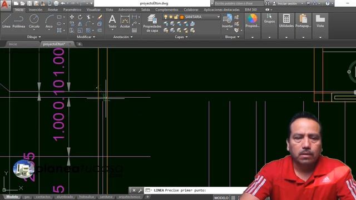This screenshot has height=200, width=356.
Task: Activate the Rotate tool
Action: click(80, 17)
